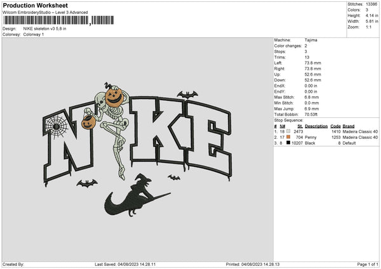381x269 pixels.
Task: Click the Down value '52.6 mm'
Action: [312, 80]
